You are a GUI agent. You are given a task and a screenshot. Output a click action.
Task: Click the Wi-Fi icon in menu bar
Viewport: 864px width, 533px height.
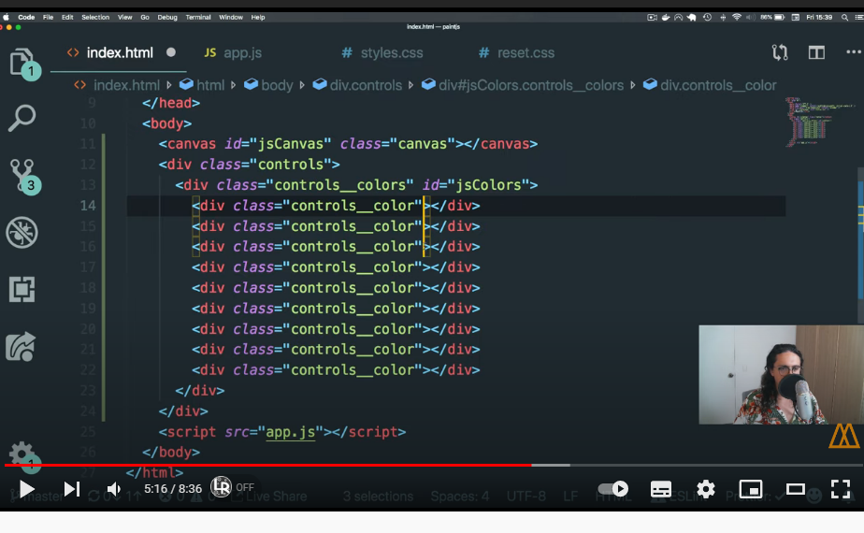[x=736, y=17]
